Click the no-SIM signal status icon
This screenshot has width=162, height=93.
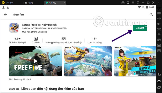click(143, 7)
